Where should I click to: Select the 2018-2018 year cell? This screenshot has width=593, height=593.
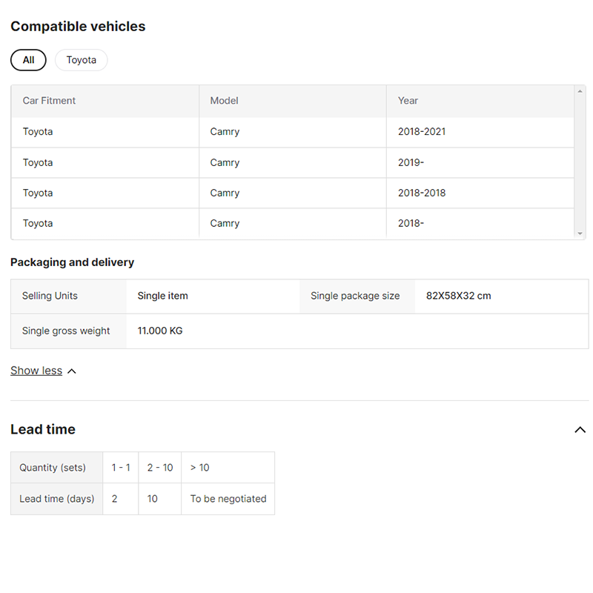(x=422, y=193)
